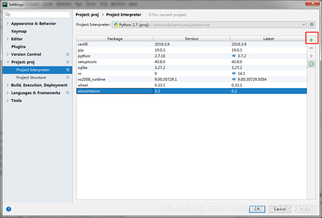Click the OK button

click(x=257, y=209)
